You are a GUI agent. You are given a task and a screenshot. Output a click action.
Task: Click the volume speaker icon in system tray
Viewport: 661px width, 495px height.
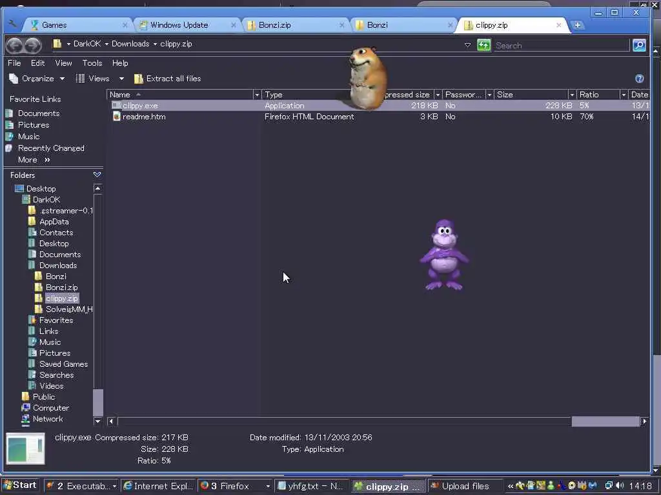click(x=620, y=486)
